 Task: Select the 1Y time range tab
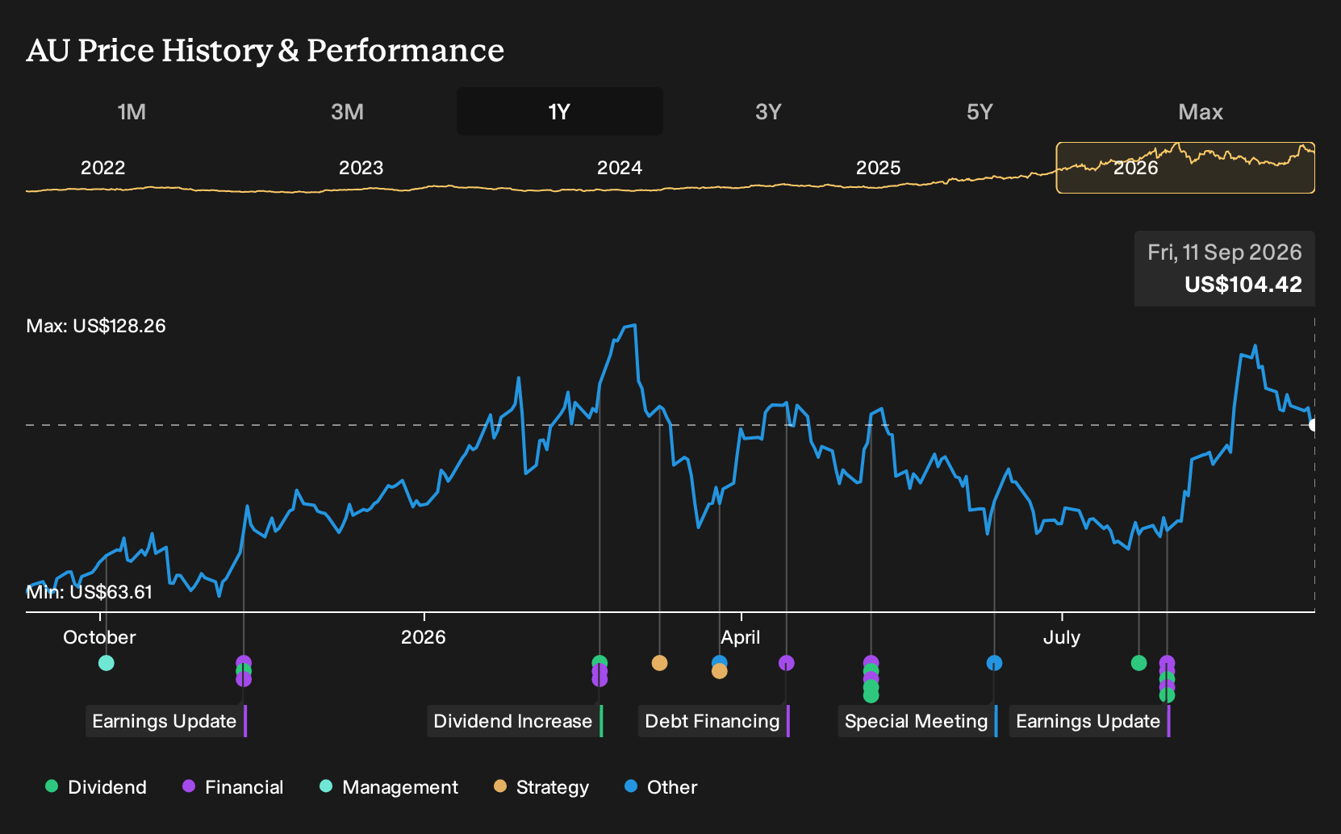[559, 111]
